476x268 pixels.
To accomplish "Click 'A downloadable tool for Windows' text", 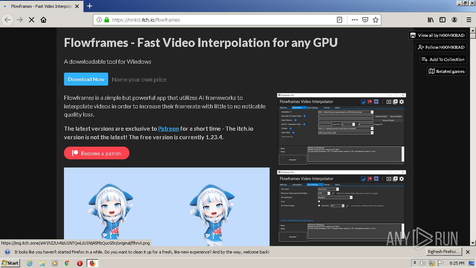I will click(107, 62).
